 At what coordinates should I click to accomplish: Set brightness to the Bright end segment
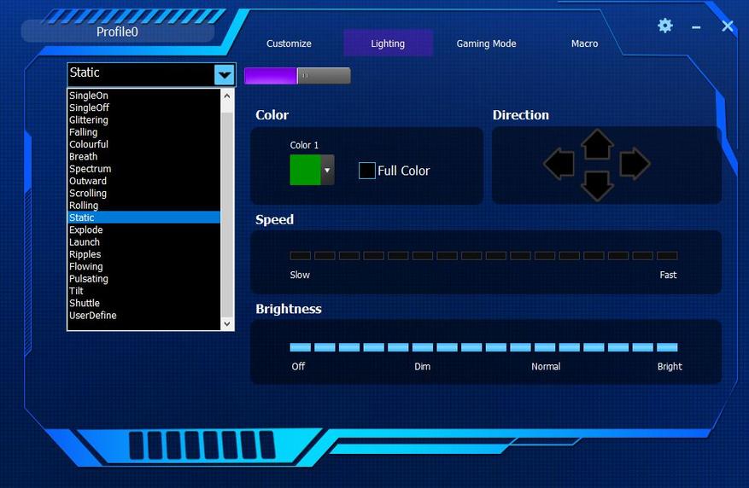tap(667, 347)
